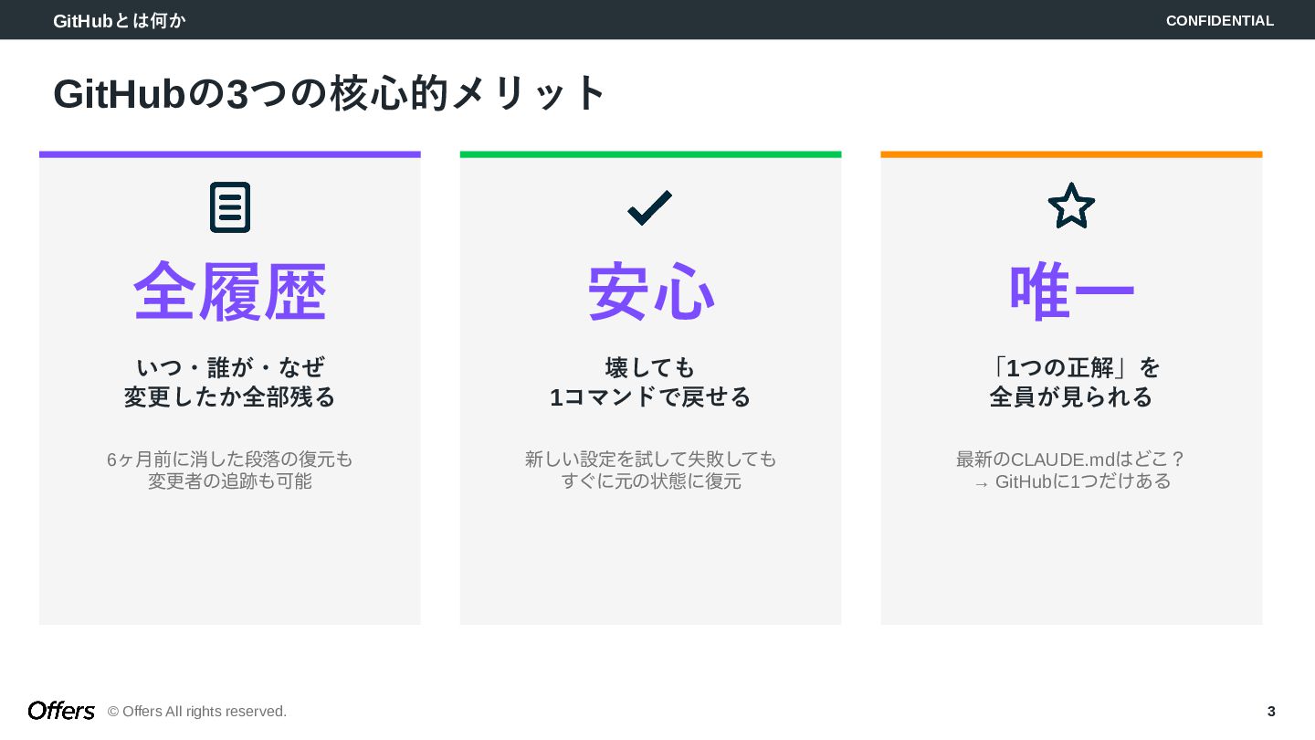Image resolution: width=1315 pixels, height=740 pixels.
Task: Click the 「1つの正解」を subtitle text
Action: pos(1071,367)
